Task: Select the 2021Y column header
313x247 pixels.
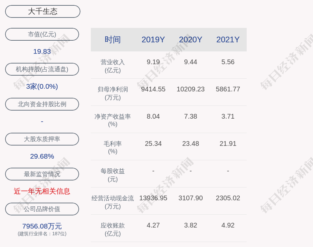Action: 228,40
